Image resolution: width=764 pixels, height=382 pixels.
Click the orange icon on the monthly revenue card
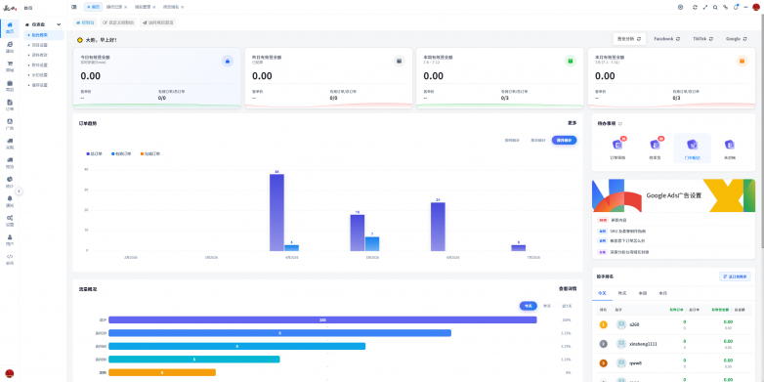[x=743, y=61]
